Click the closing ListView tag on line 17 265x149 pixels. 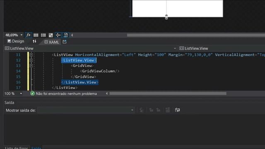coord(65,88)
